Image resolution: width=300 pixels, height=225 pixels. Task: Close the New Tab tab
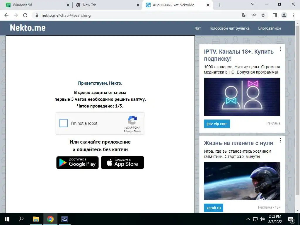(138, 5)
